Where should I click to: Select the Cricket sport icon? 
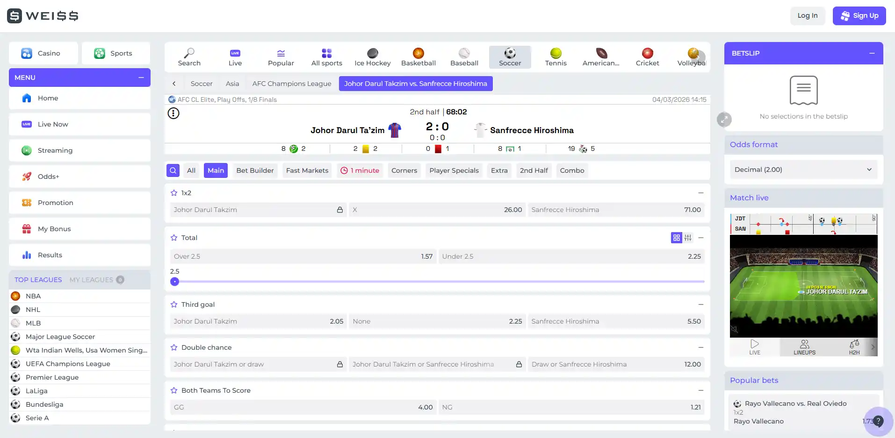(x=647, y=57)
